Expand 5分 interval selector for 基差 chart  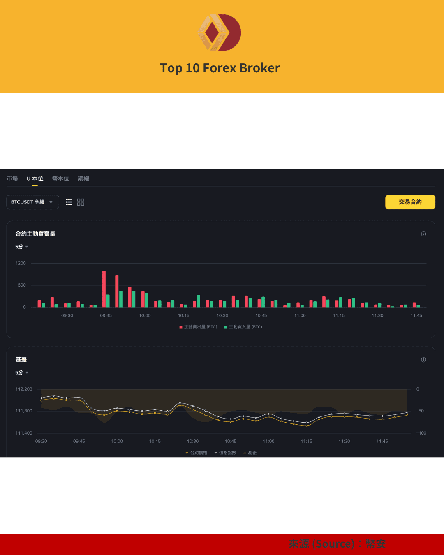[x=22, y=372]
